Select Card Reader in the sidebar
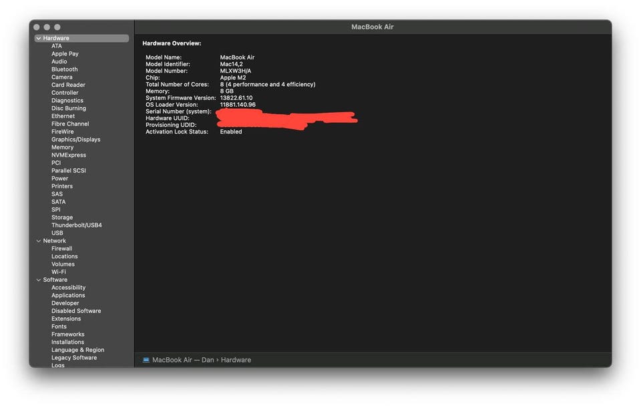This screenshot has height=406, width=641. coord(68,85)
